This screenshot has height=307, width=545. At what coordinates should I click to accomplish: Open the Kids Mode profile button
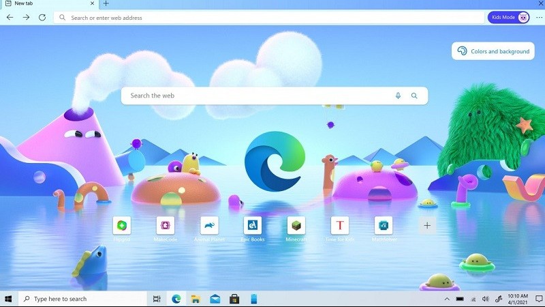click(x=508, y=18)
